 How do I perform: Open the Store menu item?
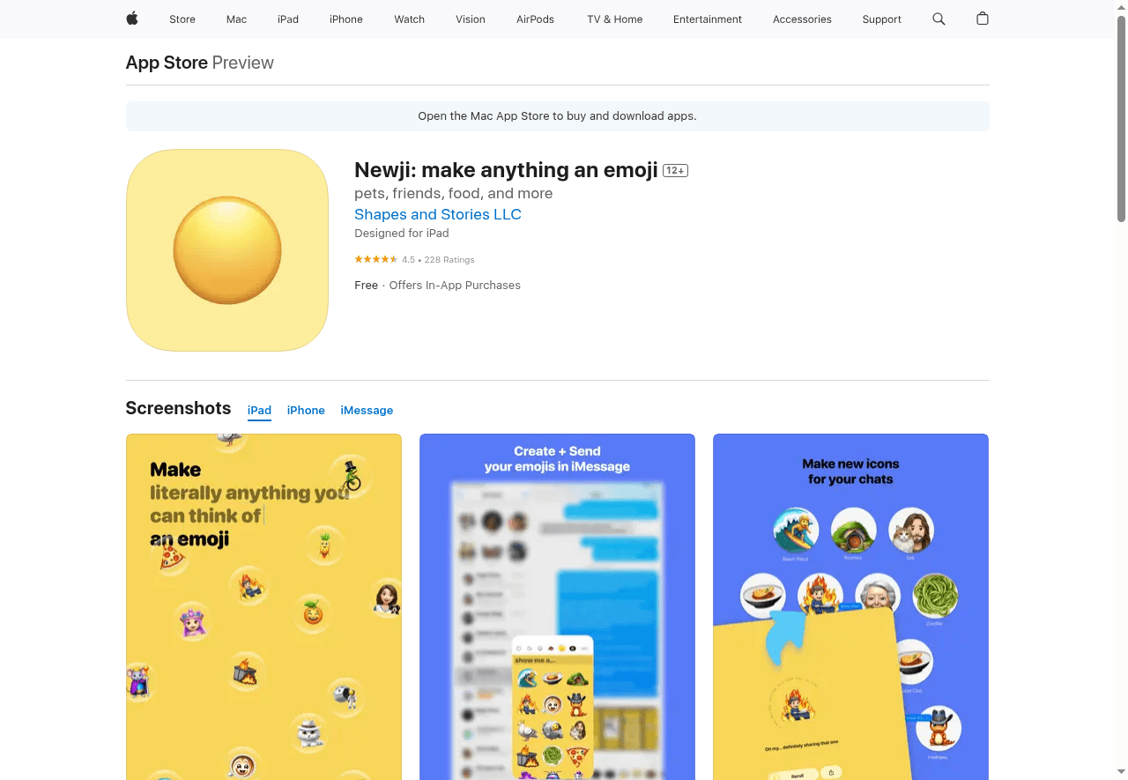182,19
